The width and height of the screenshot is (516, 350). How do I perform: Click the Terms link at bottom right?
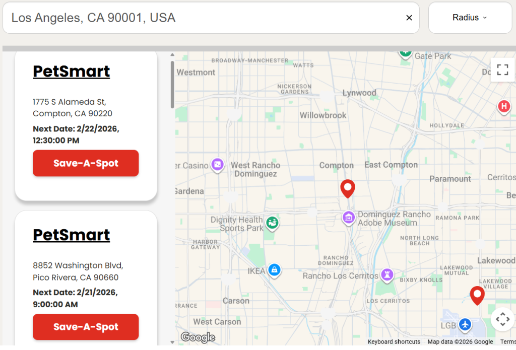coord(508,341)
